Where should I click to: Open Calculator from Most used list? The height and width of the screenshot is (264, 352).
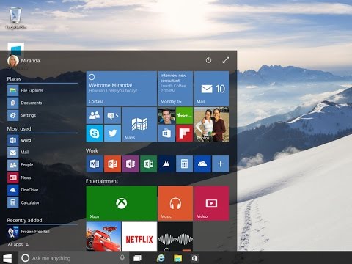[42, 202]
